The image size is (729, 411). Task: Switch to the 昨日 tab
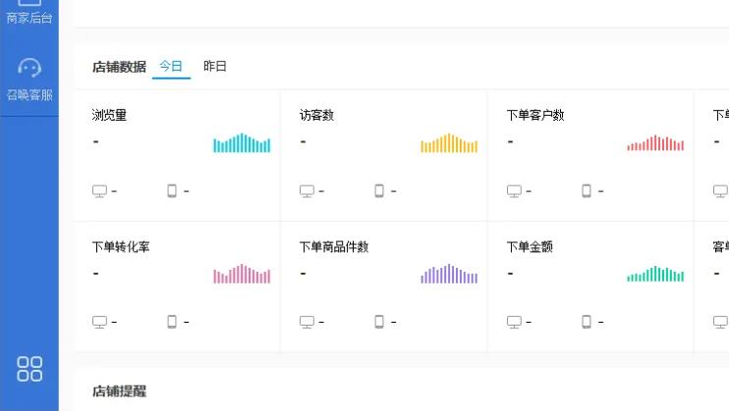215,66
